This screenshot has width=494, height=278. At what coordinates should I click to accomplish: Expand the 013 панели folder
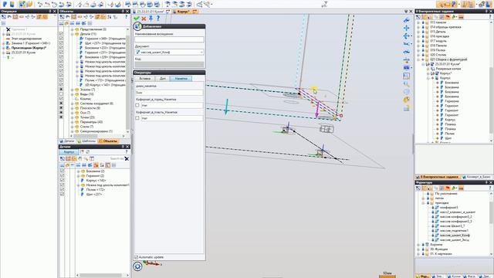pos(418,22)
